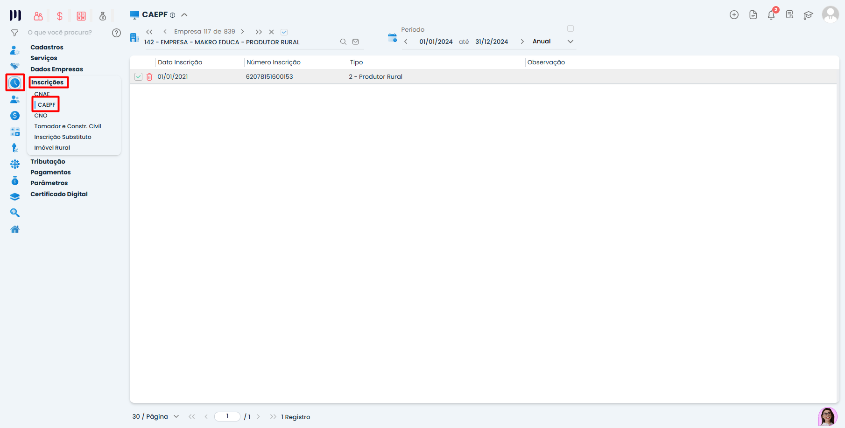Open the calendar period icon
The image size is (845, 428).
pyautogui.click(x=392, y=38)
